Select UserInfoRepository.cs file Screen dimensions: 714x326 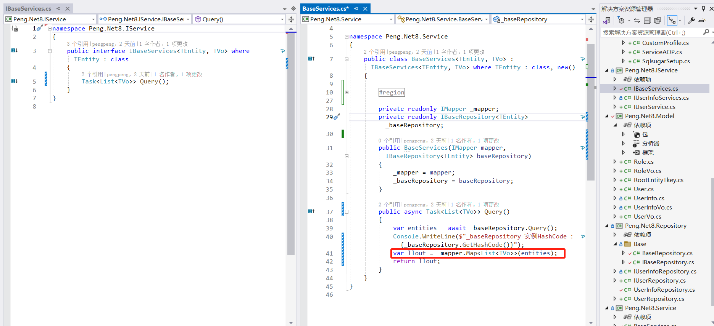point(664,289)
